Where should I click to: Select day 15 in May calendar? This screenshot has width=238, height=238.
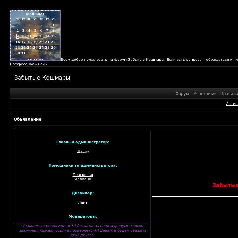[53, 36]
